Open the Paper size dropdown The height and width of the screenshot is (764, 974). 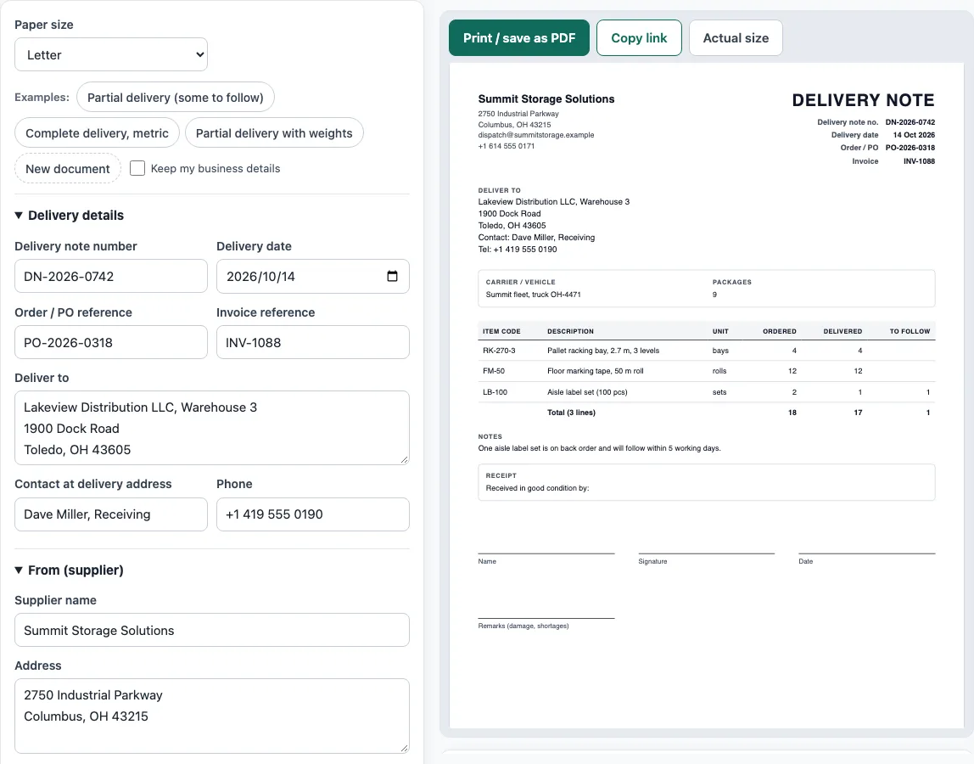click(x=111, y=54)
